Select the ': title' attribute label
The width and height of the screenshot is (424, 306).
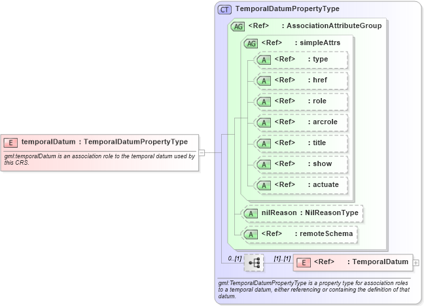point(317,143)
